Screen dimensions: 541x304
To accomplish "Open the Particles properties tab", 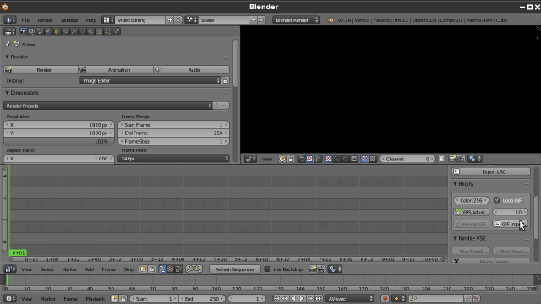I will point(107,32).
